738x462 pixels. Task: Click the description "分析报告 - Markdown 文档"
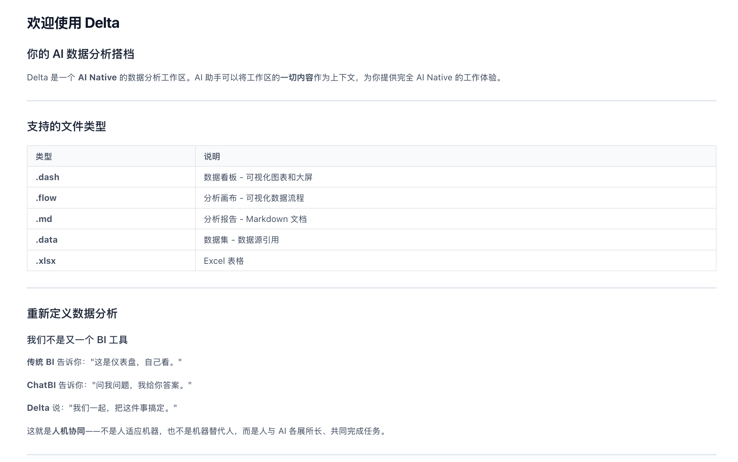(255, 219)
